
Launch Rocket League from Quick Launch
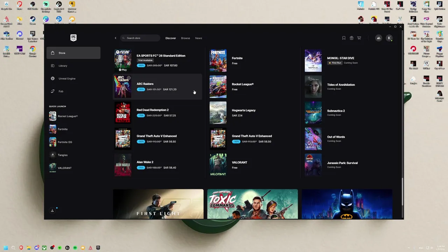(73, 116)
